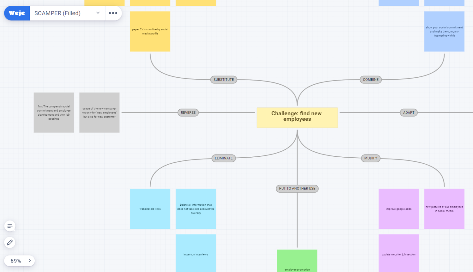Expand the board name dropdown chevron
The width and height of the screenshot is (473, 272).
tap(98, 13)
